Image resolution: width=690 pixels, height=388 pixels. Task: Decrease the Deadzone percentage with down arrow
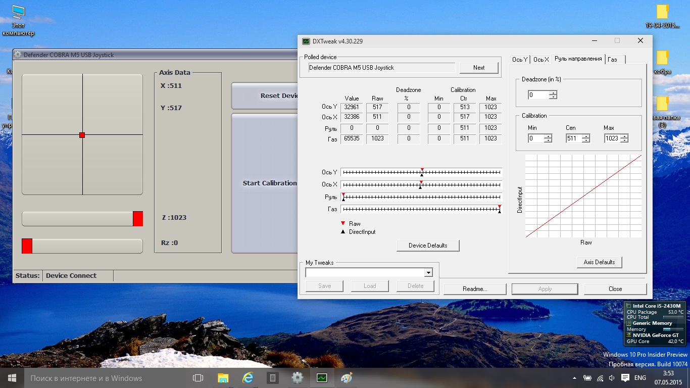[x=553, y=97]
